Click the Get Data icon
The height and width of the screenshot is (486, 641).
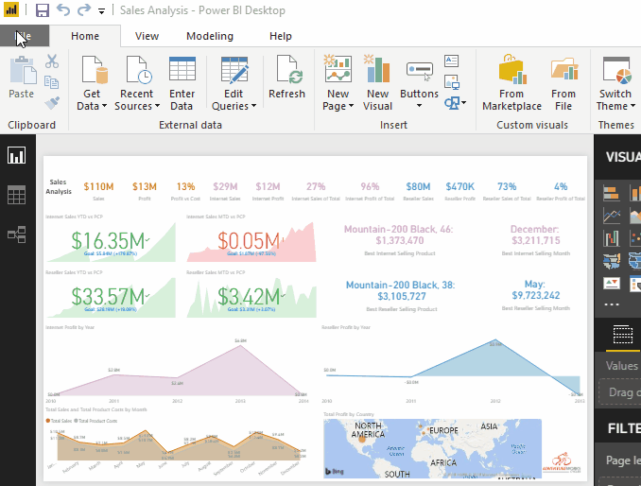pyautogui.click(x=94, y=70)
